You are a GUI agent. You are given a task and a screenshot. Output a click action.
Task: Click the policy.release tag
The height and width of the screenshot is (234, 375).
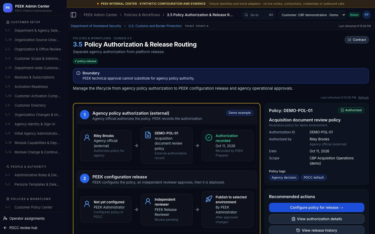85,61
